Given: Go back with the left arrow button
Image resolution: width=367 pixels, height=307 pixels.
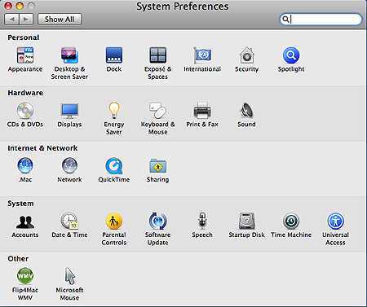Looking at the screenshot, I should pos(11,20).
